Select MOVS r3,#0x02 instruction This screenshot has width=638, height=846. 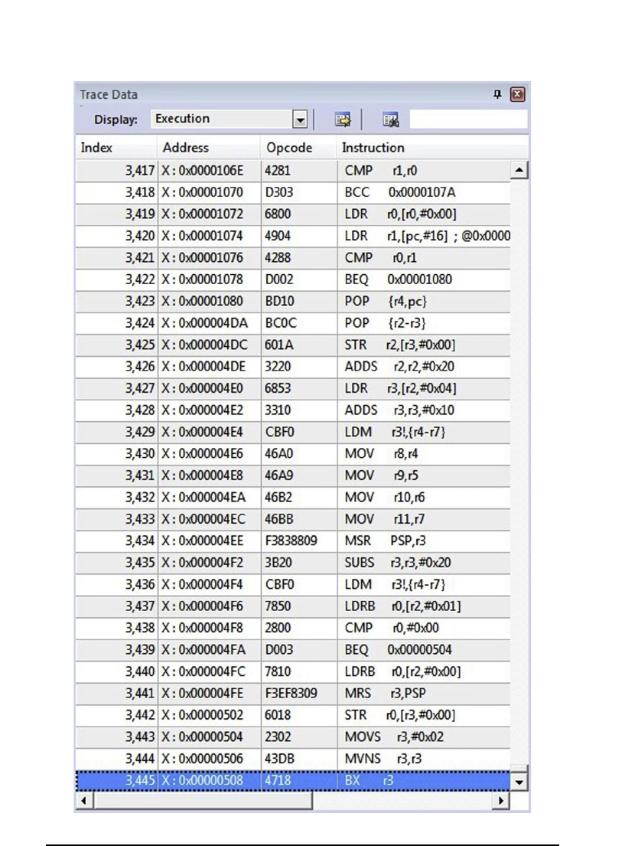(x=394, y=737)
